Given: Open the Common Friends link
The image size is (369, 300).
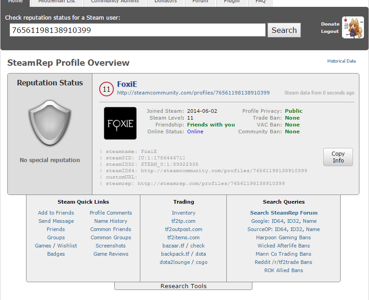Looking at the screenshot, I should click(111, 229).
